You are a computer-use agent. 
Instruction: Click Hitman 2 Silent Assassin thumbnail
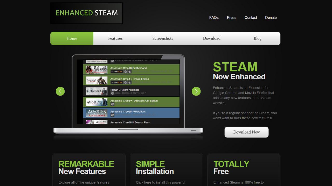97,91
